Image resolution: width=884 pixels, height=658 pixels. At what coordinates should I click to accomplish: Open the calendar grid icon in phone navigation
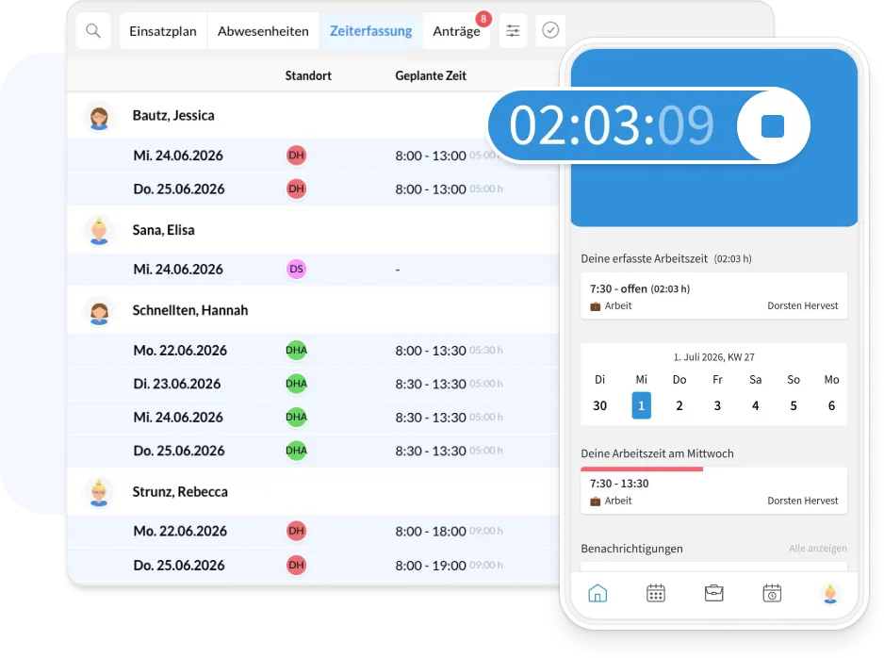point(656,593)
